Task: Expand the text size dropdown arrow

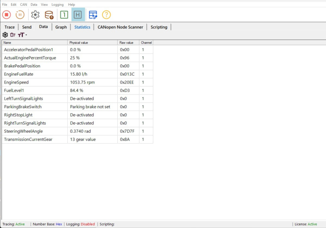Action: (x=26, y=35)
